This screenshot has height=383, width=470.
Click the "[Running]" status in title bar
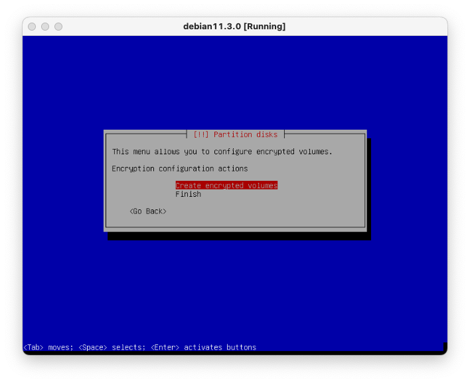[x=264, y=27]
